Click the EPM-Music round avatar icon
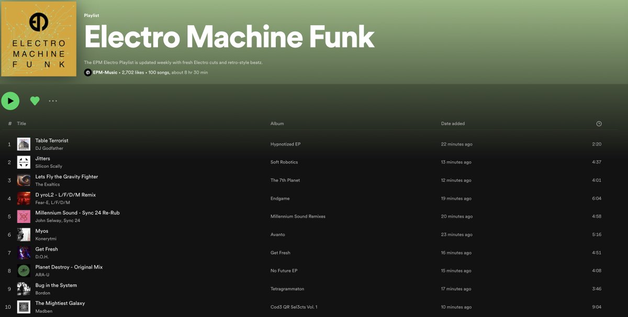Image resolution: width=628 pixels, height=317 pixels. tap(88, 72)
